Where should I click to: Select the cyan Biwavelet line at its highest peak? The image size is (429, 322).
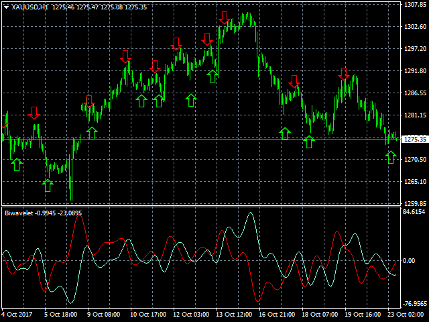tap(250, 213)
